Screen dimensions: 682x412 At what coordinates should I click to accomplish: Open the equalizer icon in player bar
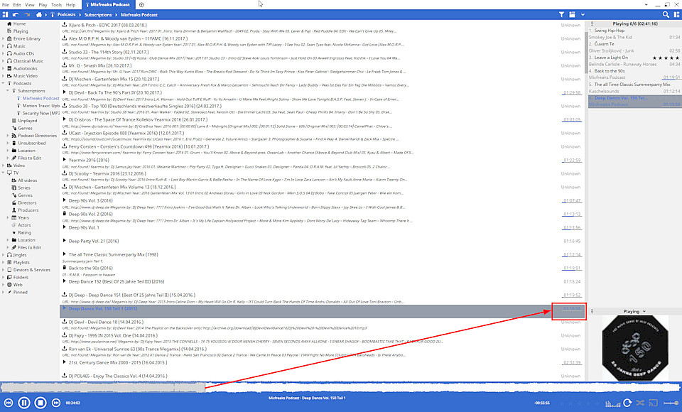pyautogui.click(x=613, y=403)
